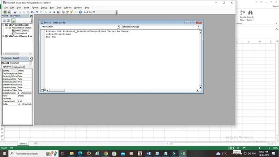Click View Object icon in Project panel
Image resolution: width=279 pixels, height=157 pixels.
click(8, 20)
